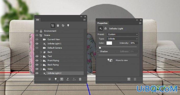The width and height of the screenshot is (180, 95).
Task: Click the Intensity 30% field
Action: 134,43
